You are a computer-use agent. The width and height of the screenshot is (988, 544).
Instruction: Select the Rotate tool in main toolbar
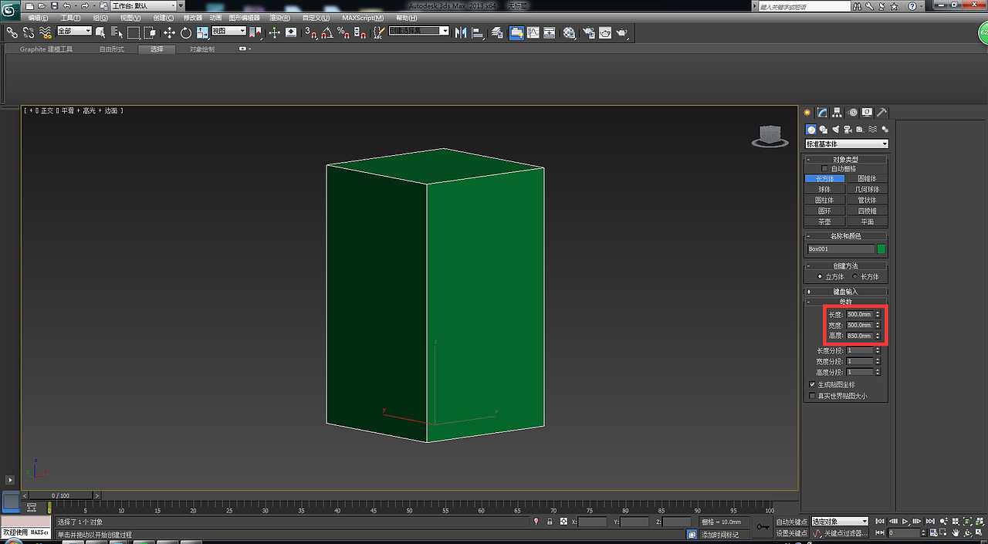coord(186,32)
